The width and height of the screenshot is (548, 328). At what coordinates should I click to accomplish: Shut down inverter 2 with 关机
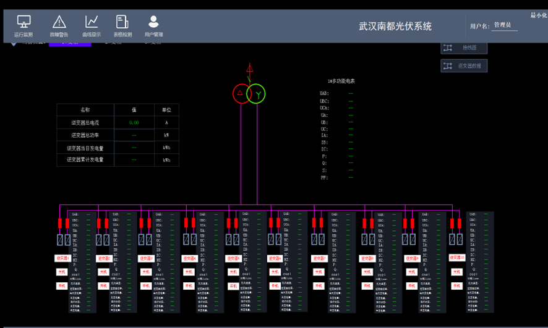tap(103, 272)
